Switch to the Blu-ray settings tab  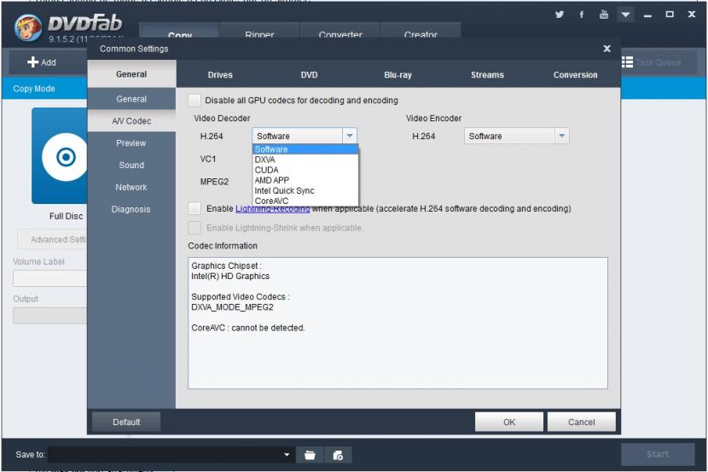point(398,75)
